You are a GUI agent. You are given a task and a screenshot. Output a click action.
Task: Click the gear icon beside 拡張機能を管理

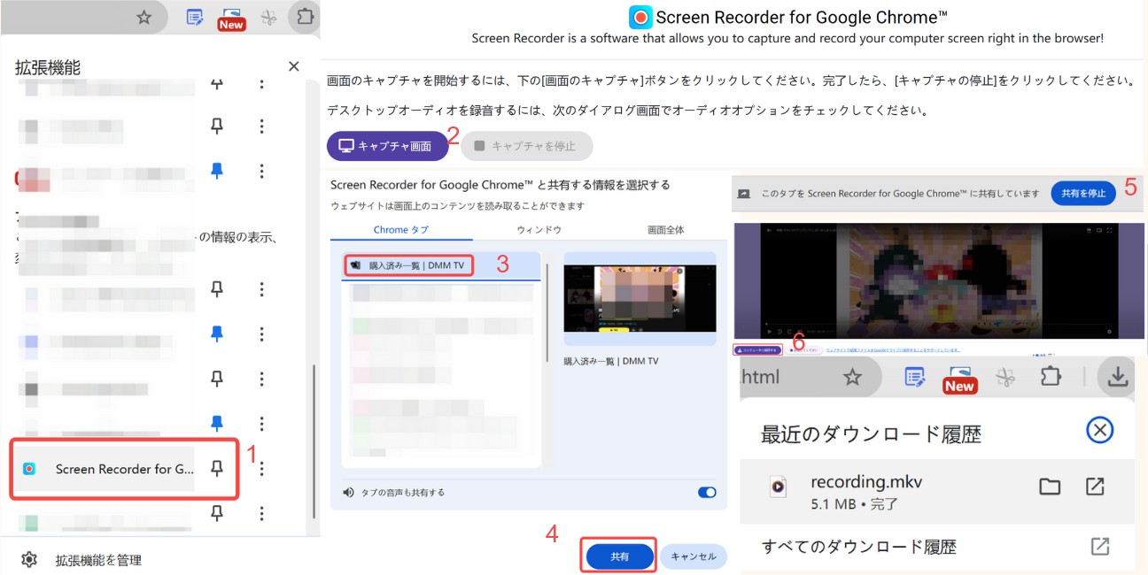click(29, 559)
